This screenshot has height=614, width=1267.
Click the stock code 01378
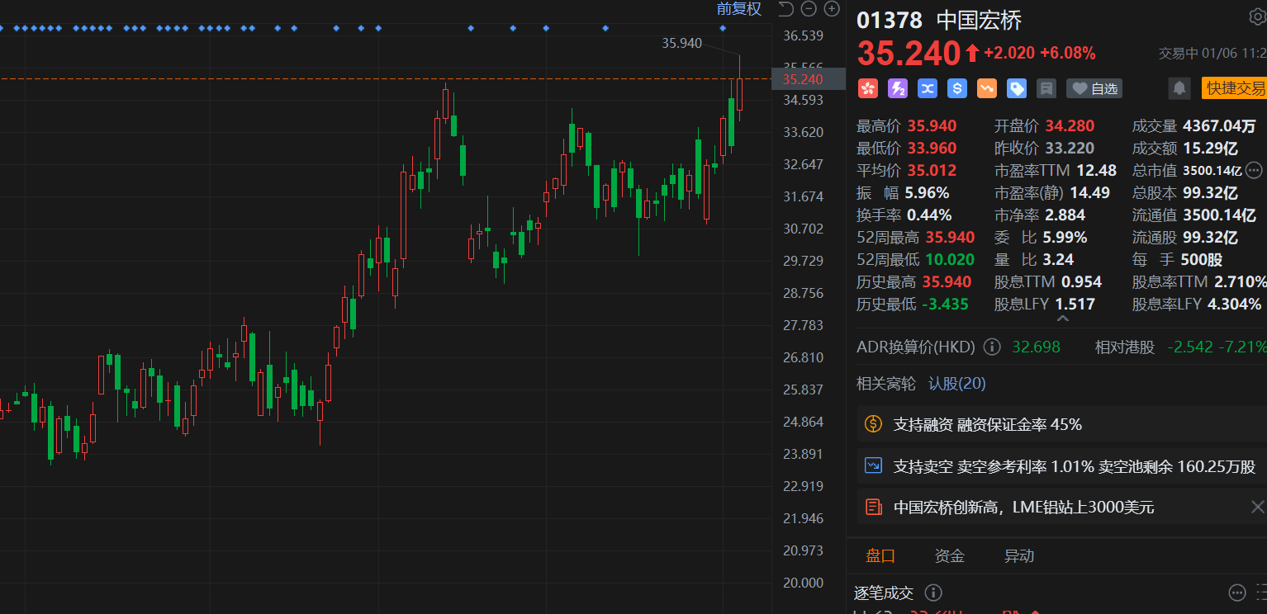pyautogui.click(x=890, y=20)
